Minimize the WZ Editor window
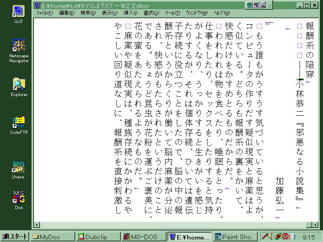323x242 pixels. pos(300,5)
